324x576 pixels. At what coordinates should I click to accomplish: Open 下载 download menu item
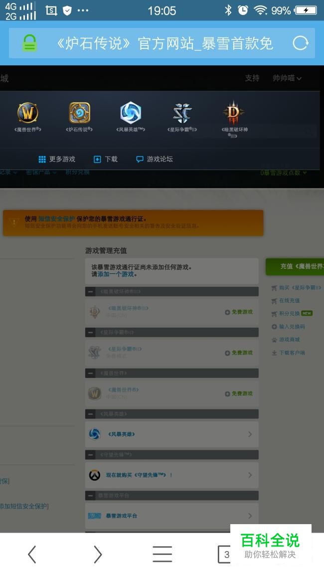(x=106, y=159)
